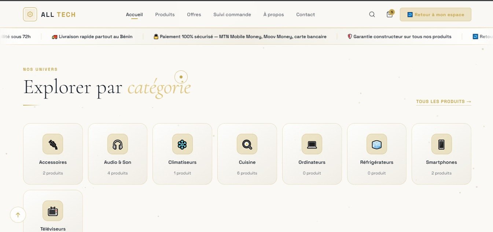
Task: Click the shield icon in ticker
Action: click(x=350, y=37)
